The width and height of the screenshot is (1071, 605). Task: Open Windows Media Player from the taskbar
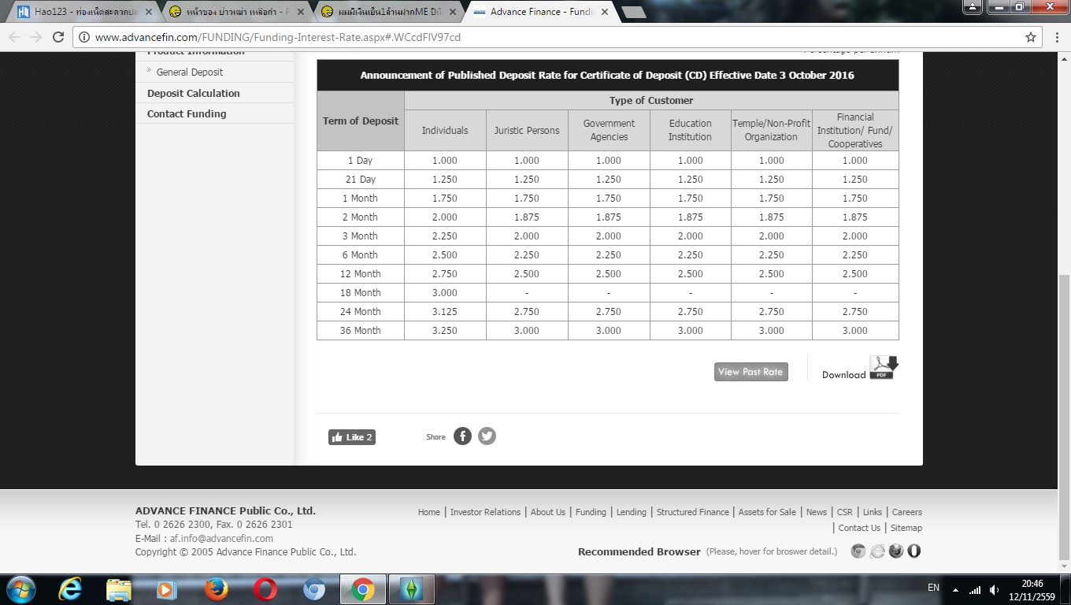[x=166, y=589]
